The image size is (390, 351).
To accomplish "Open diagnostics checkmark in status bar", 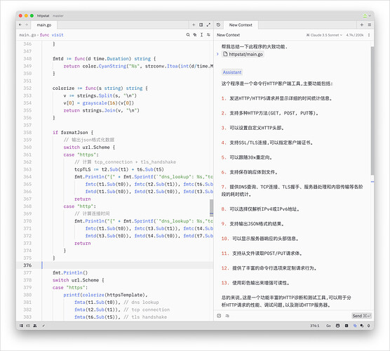I will pos(43,326).
